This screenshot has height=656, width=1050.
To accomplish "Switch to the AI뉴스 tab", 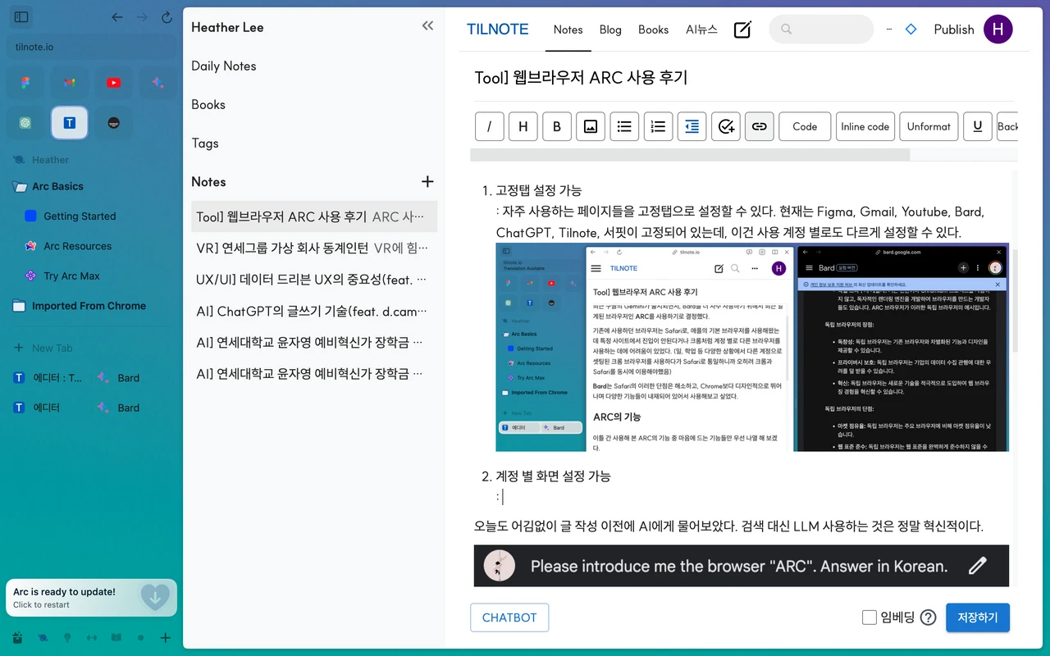I will (701, 30).
